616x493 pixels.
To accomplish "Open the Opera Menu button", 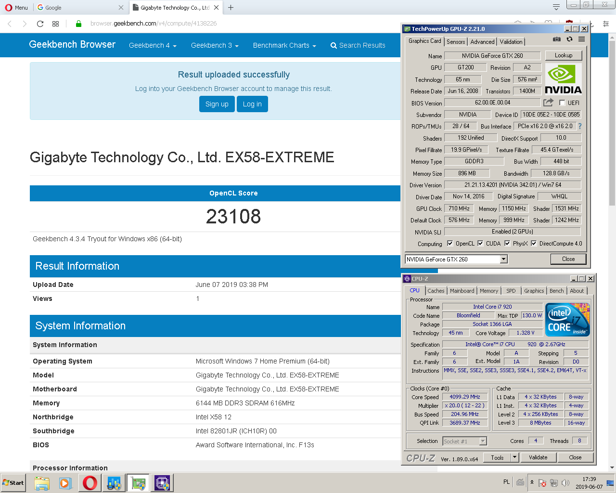I will (16, 8).
